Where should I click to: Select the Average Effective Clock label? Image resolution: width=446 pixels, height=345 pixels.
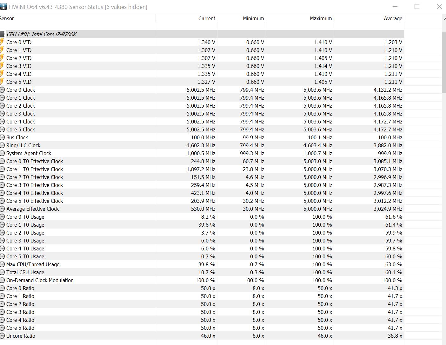pos(32,209)
